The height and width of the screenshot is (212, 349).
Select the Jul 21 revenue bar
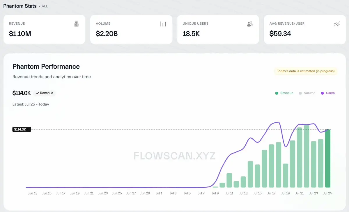click(300, 157)
